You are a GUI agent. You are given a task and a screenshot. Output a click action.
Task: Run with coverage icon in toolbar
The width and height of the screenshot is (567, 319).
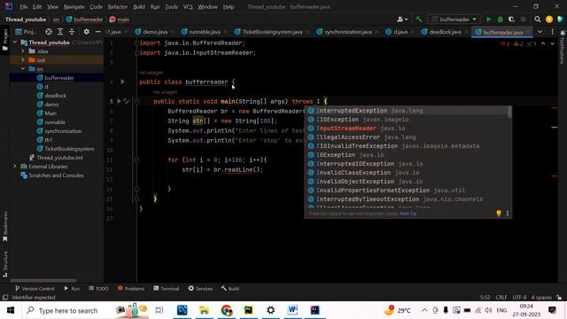pos(511,19)
